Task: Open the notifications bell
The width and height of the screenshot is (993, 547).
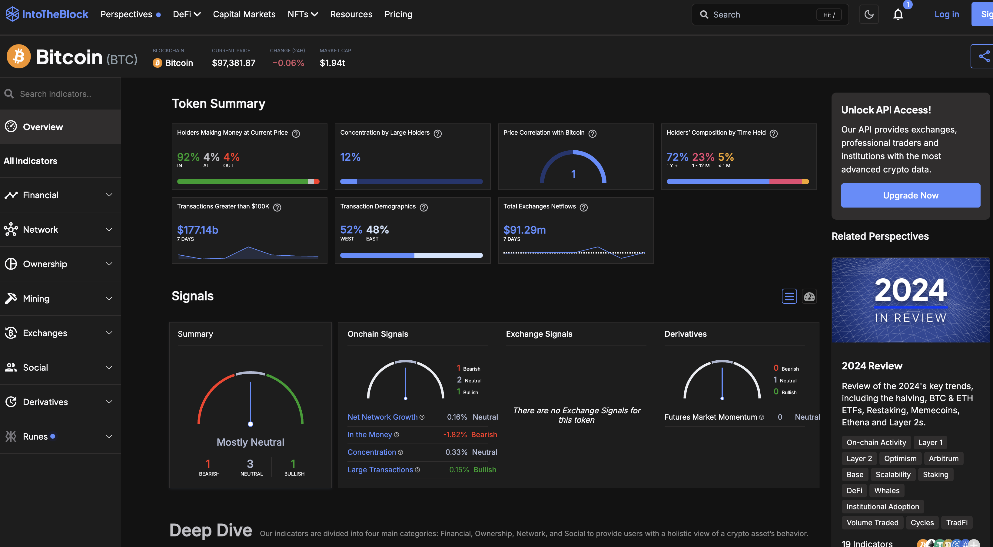Action: (898, 15)
